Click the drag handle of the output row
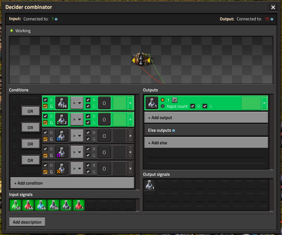282x235 pixels. pos(251,103)
